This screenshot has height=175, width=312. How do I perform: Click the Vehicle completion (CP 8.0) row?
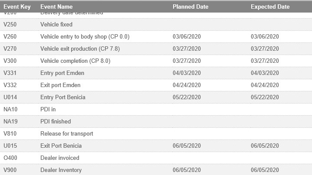pyautogui.click(x=75, y=61)
